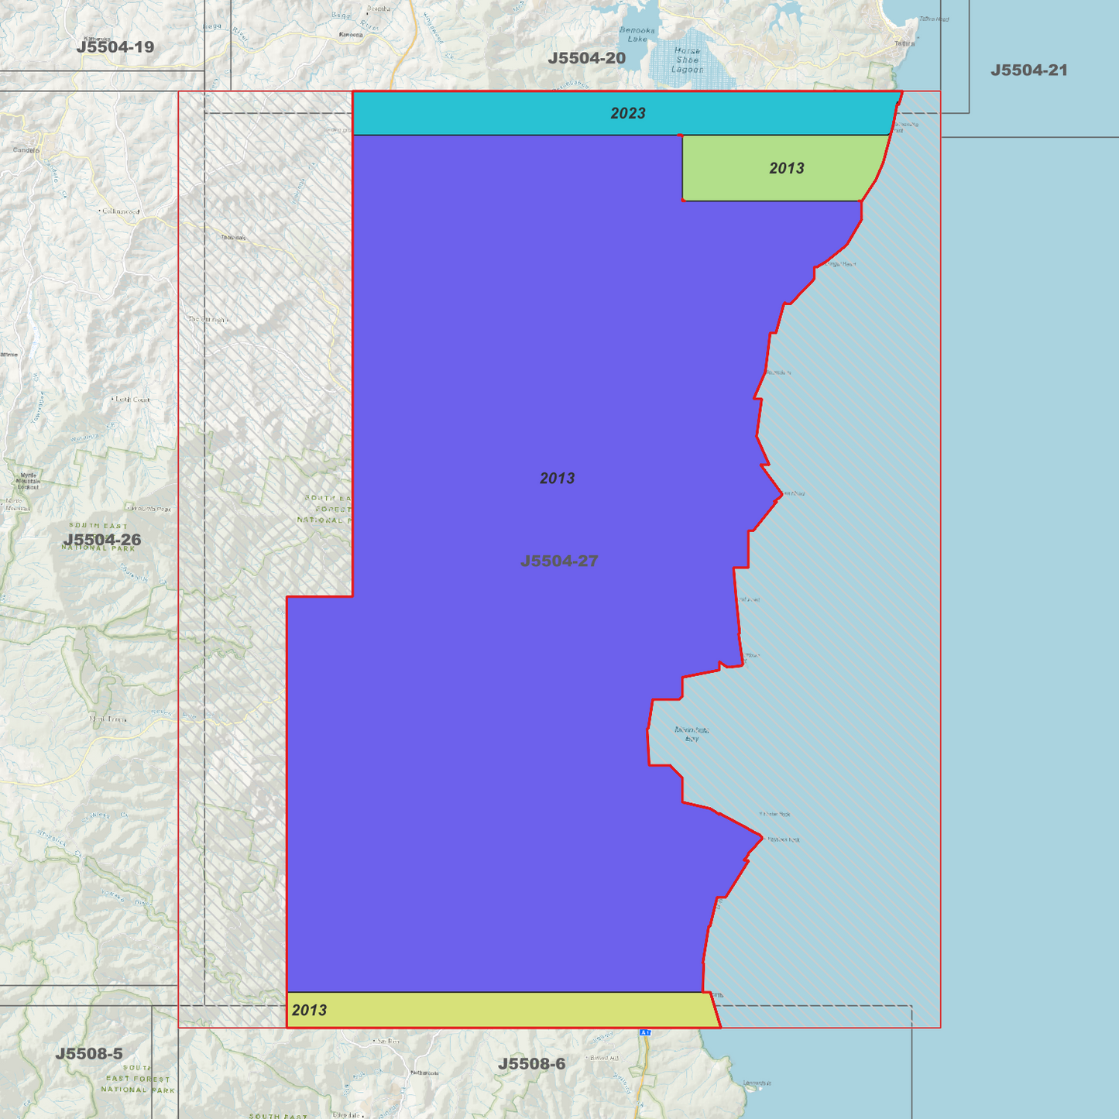Click the A1 highway shield icon
Viewport: 1119px width, 1119px height.
(645, 1032)
